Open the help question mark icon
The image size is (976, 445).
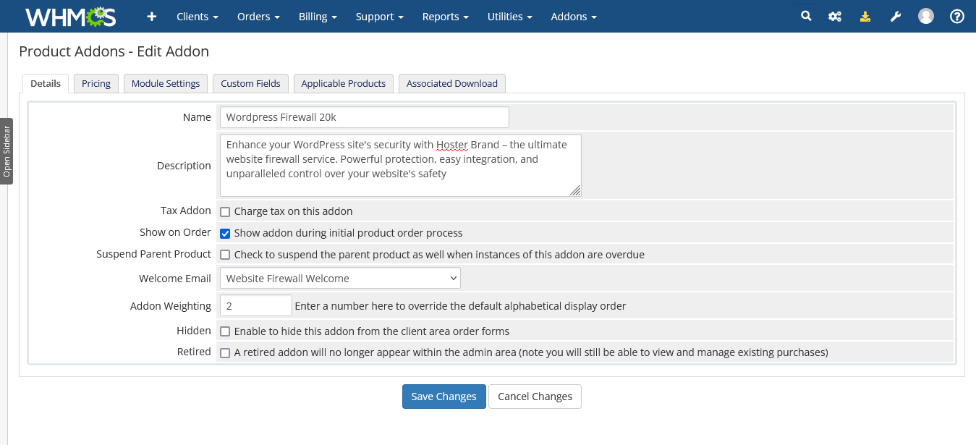coord(957,16)
